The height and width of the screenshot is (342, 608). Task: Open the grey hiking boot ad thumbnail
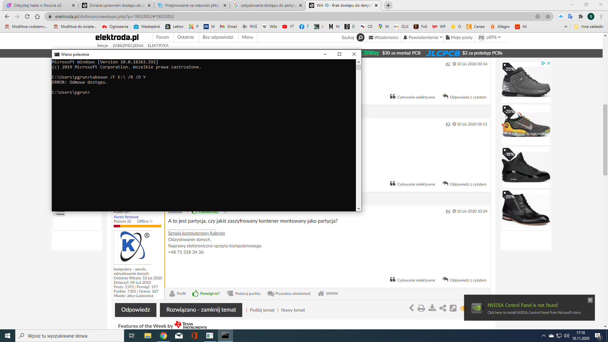coord(526,82)
